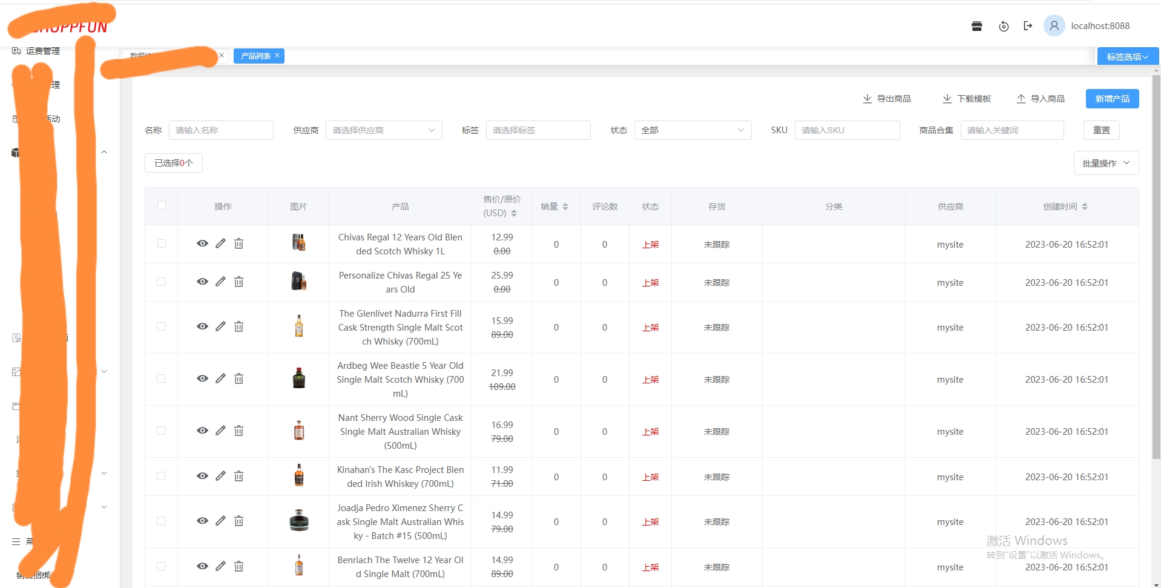Screen dimensions: 1161x588
Task: Check the Kinahan's Kasc Project row
Action: pos(161,476)
